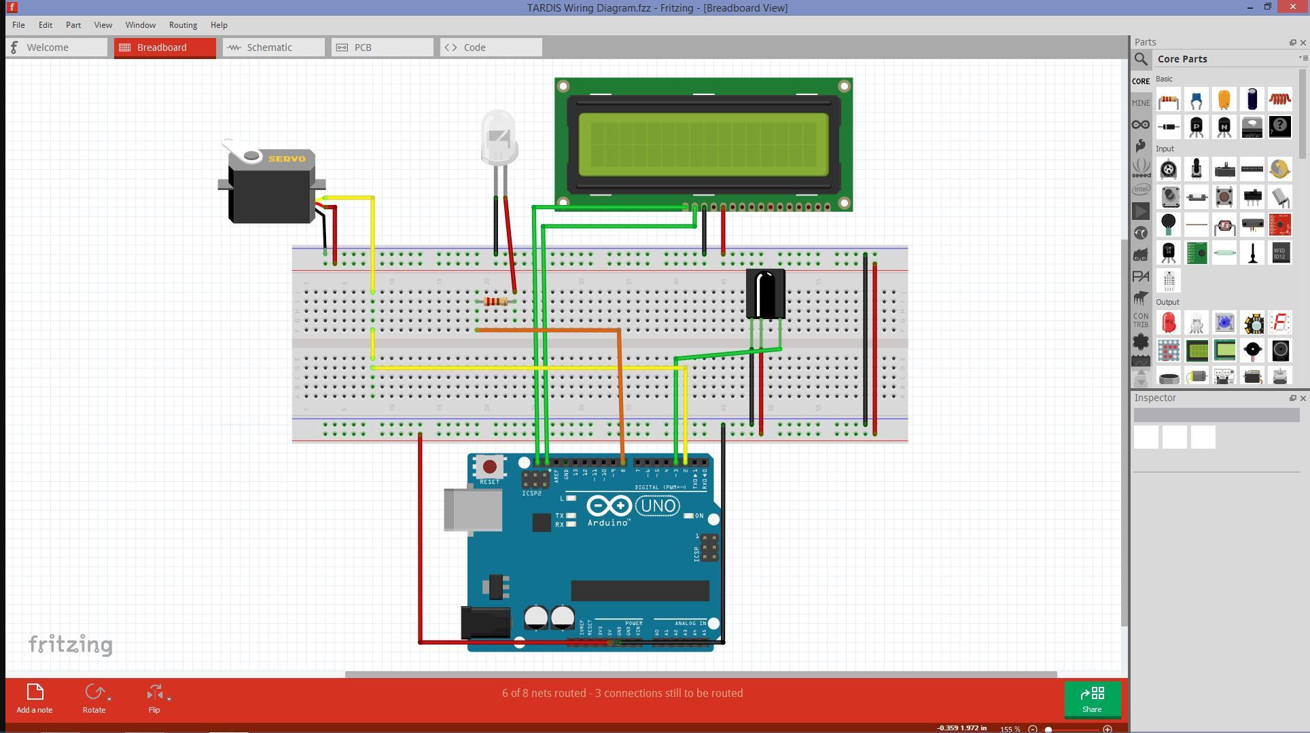Viewport: 1310px width, 733px height.
Task: Pick the red LED output part
Action: point(1168,323)
